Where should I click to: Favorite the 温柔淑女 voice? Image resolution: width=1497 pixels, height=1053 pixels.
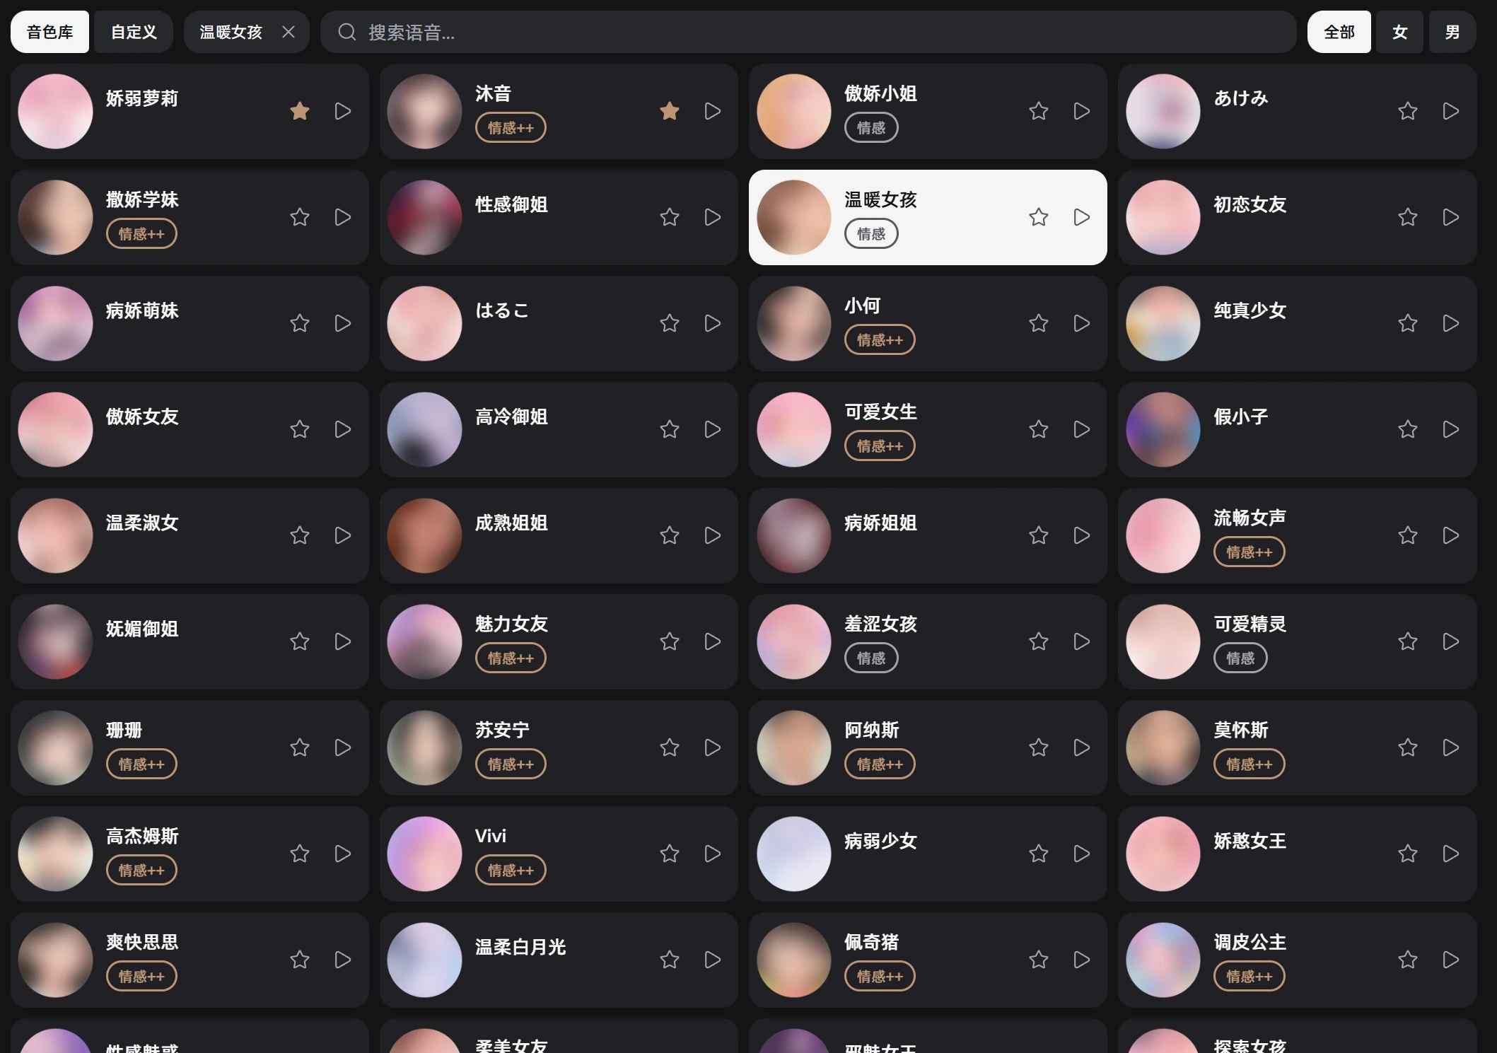[x=300, y=535]
